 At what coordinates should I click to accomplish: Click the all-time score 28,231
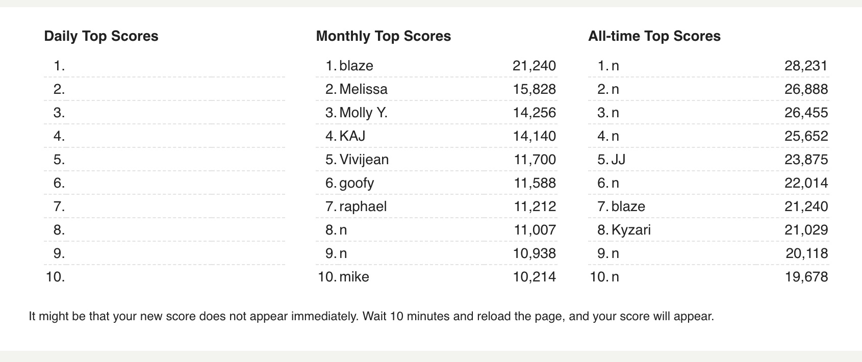[x=806, y=66]
